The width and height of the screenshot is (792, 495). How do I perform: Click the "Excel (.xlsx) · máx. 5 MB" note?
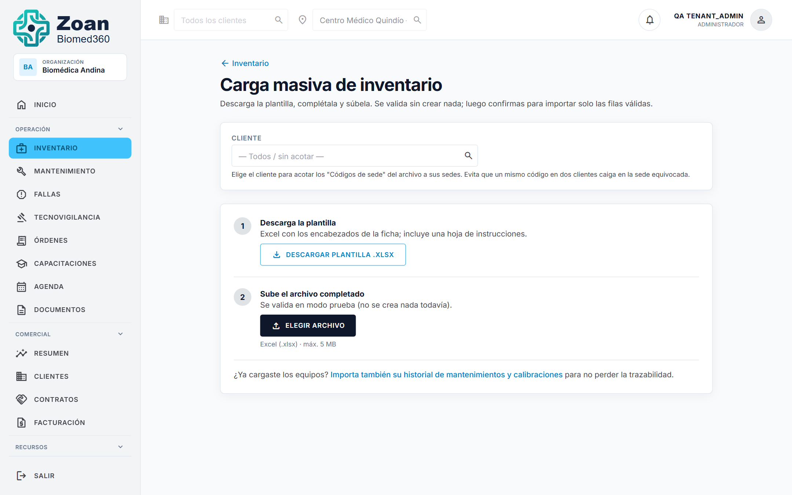[x=298, y=344]
